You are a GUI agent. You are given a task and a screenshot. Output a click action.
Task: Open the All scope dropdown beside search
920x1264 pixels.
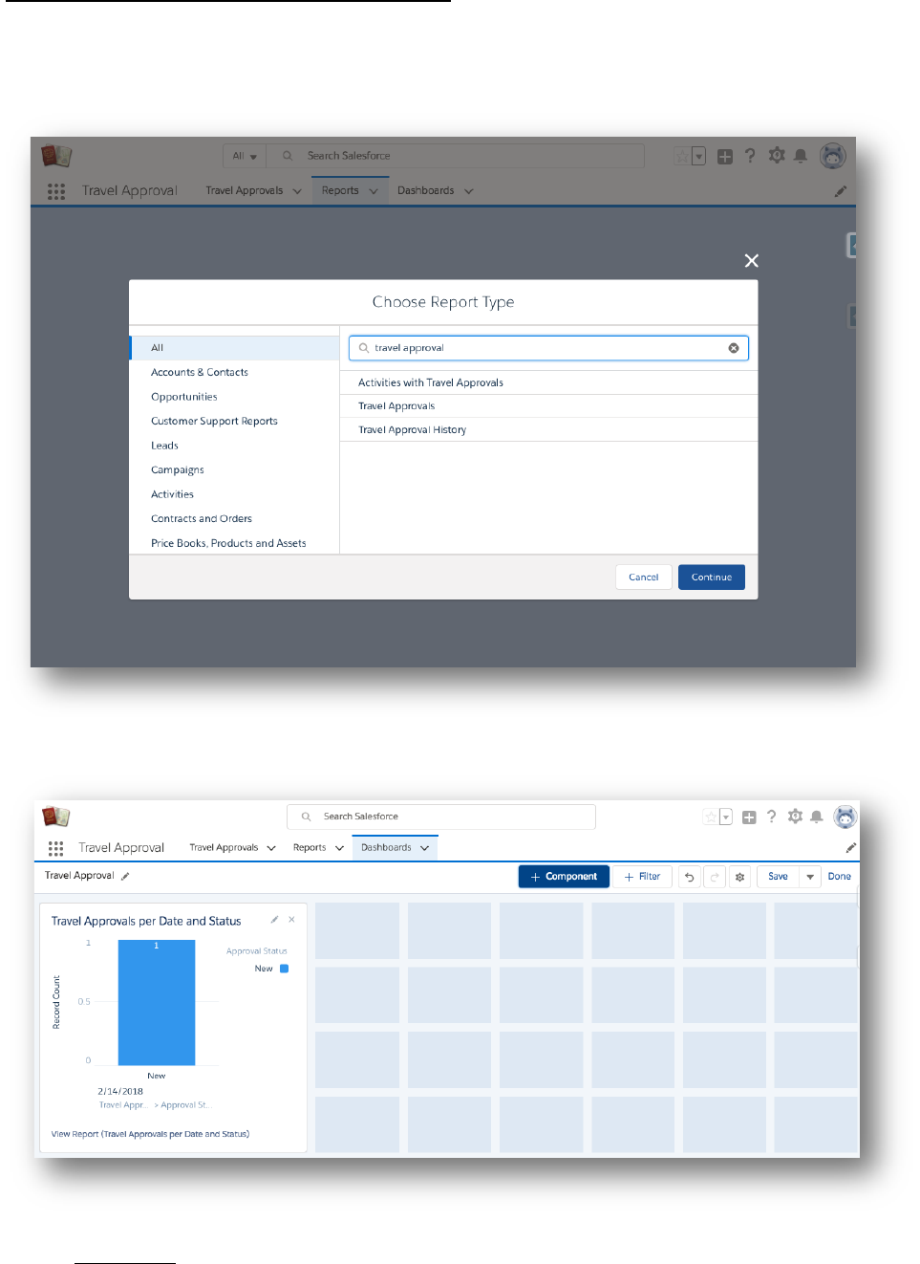click(x=245, y=156)
